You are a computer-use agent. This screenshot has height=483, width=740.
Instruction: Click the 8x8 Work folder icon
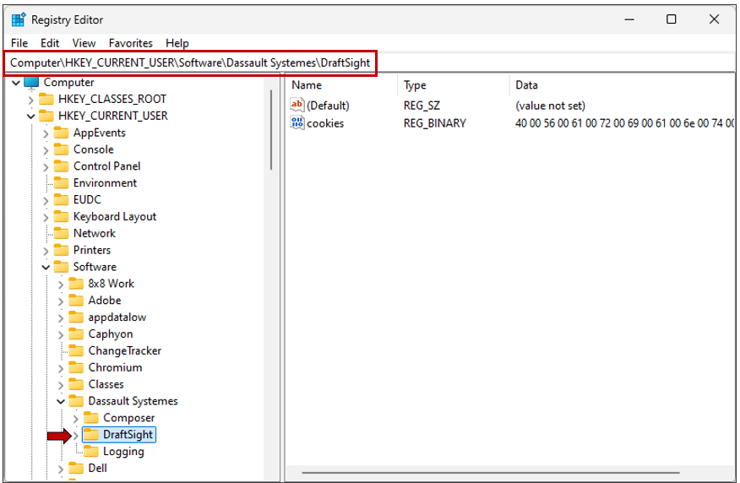tap(76, 284)
